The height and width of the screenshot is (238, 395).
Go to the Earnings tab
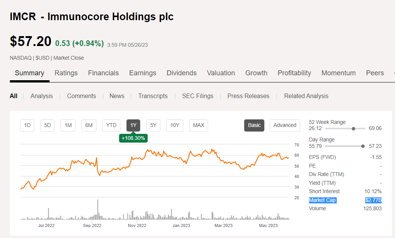142,73
